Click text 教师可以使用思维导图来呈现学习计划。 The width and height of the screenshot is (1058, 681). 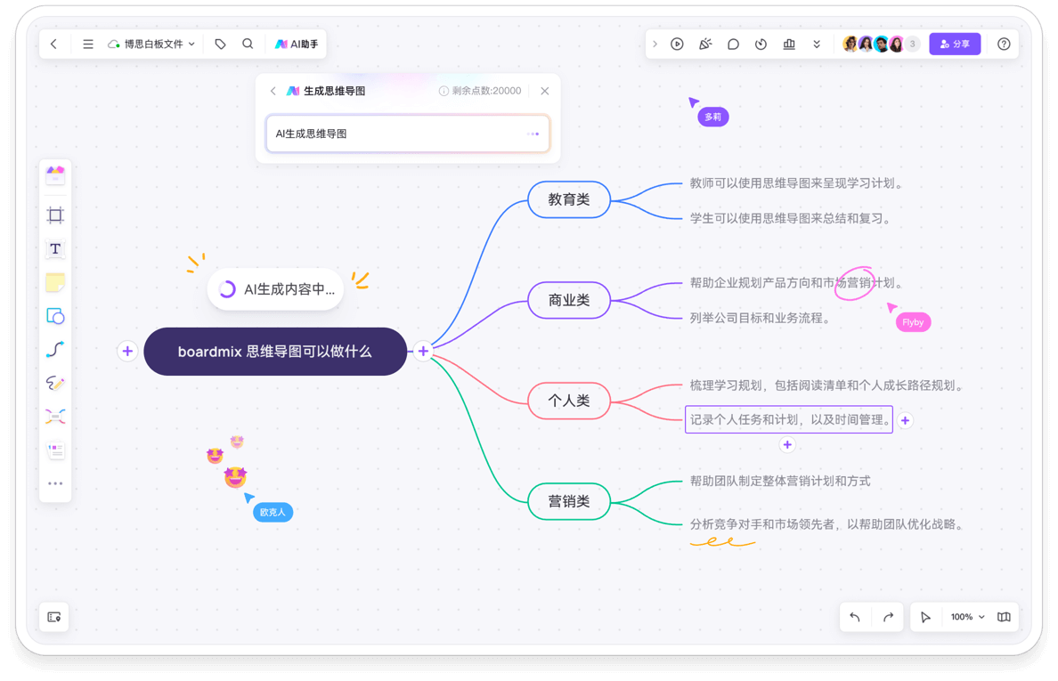797,183
